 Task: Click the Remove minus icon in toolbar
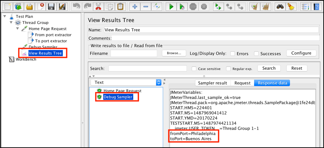point(146,7)
